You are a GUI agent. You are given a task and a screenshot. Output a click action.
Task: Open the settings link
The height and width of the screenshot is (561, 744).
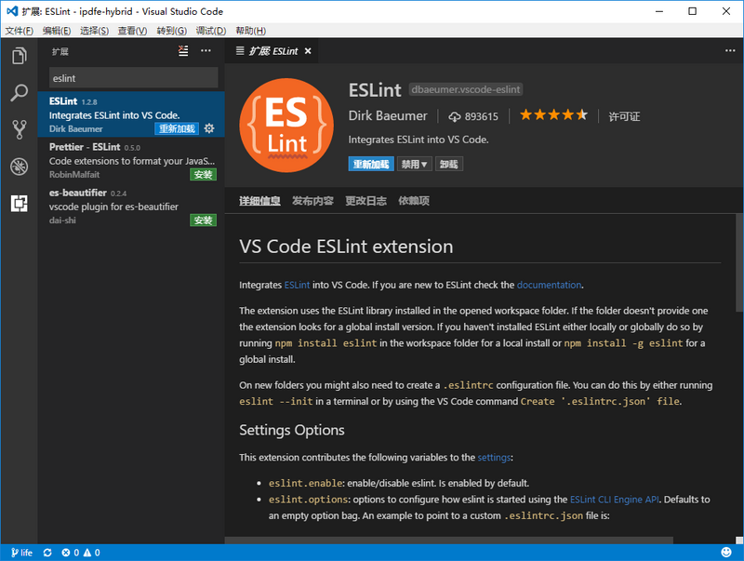tap(494, 458)
